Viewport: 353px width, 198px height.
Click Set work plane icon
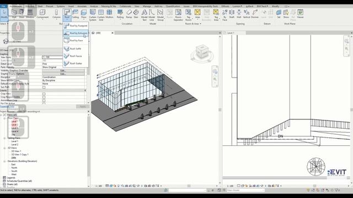279,14
